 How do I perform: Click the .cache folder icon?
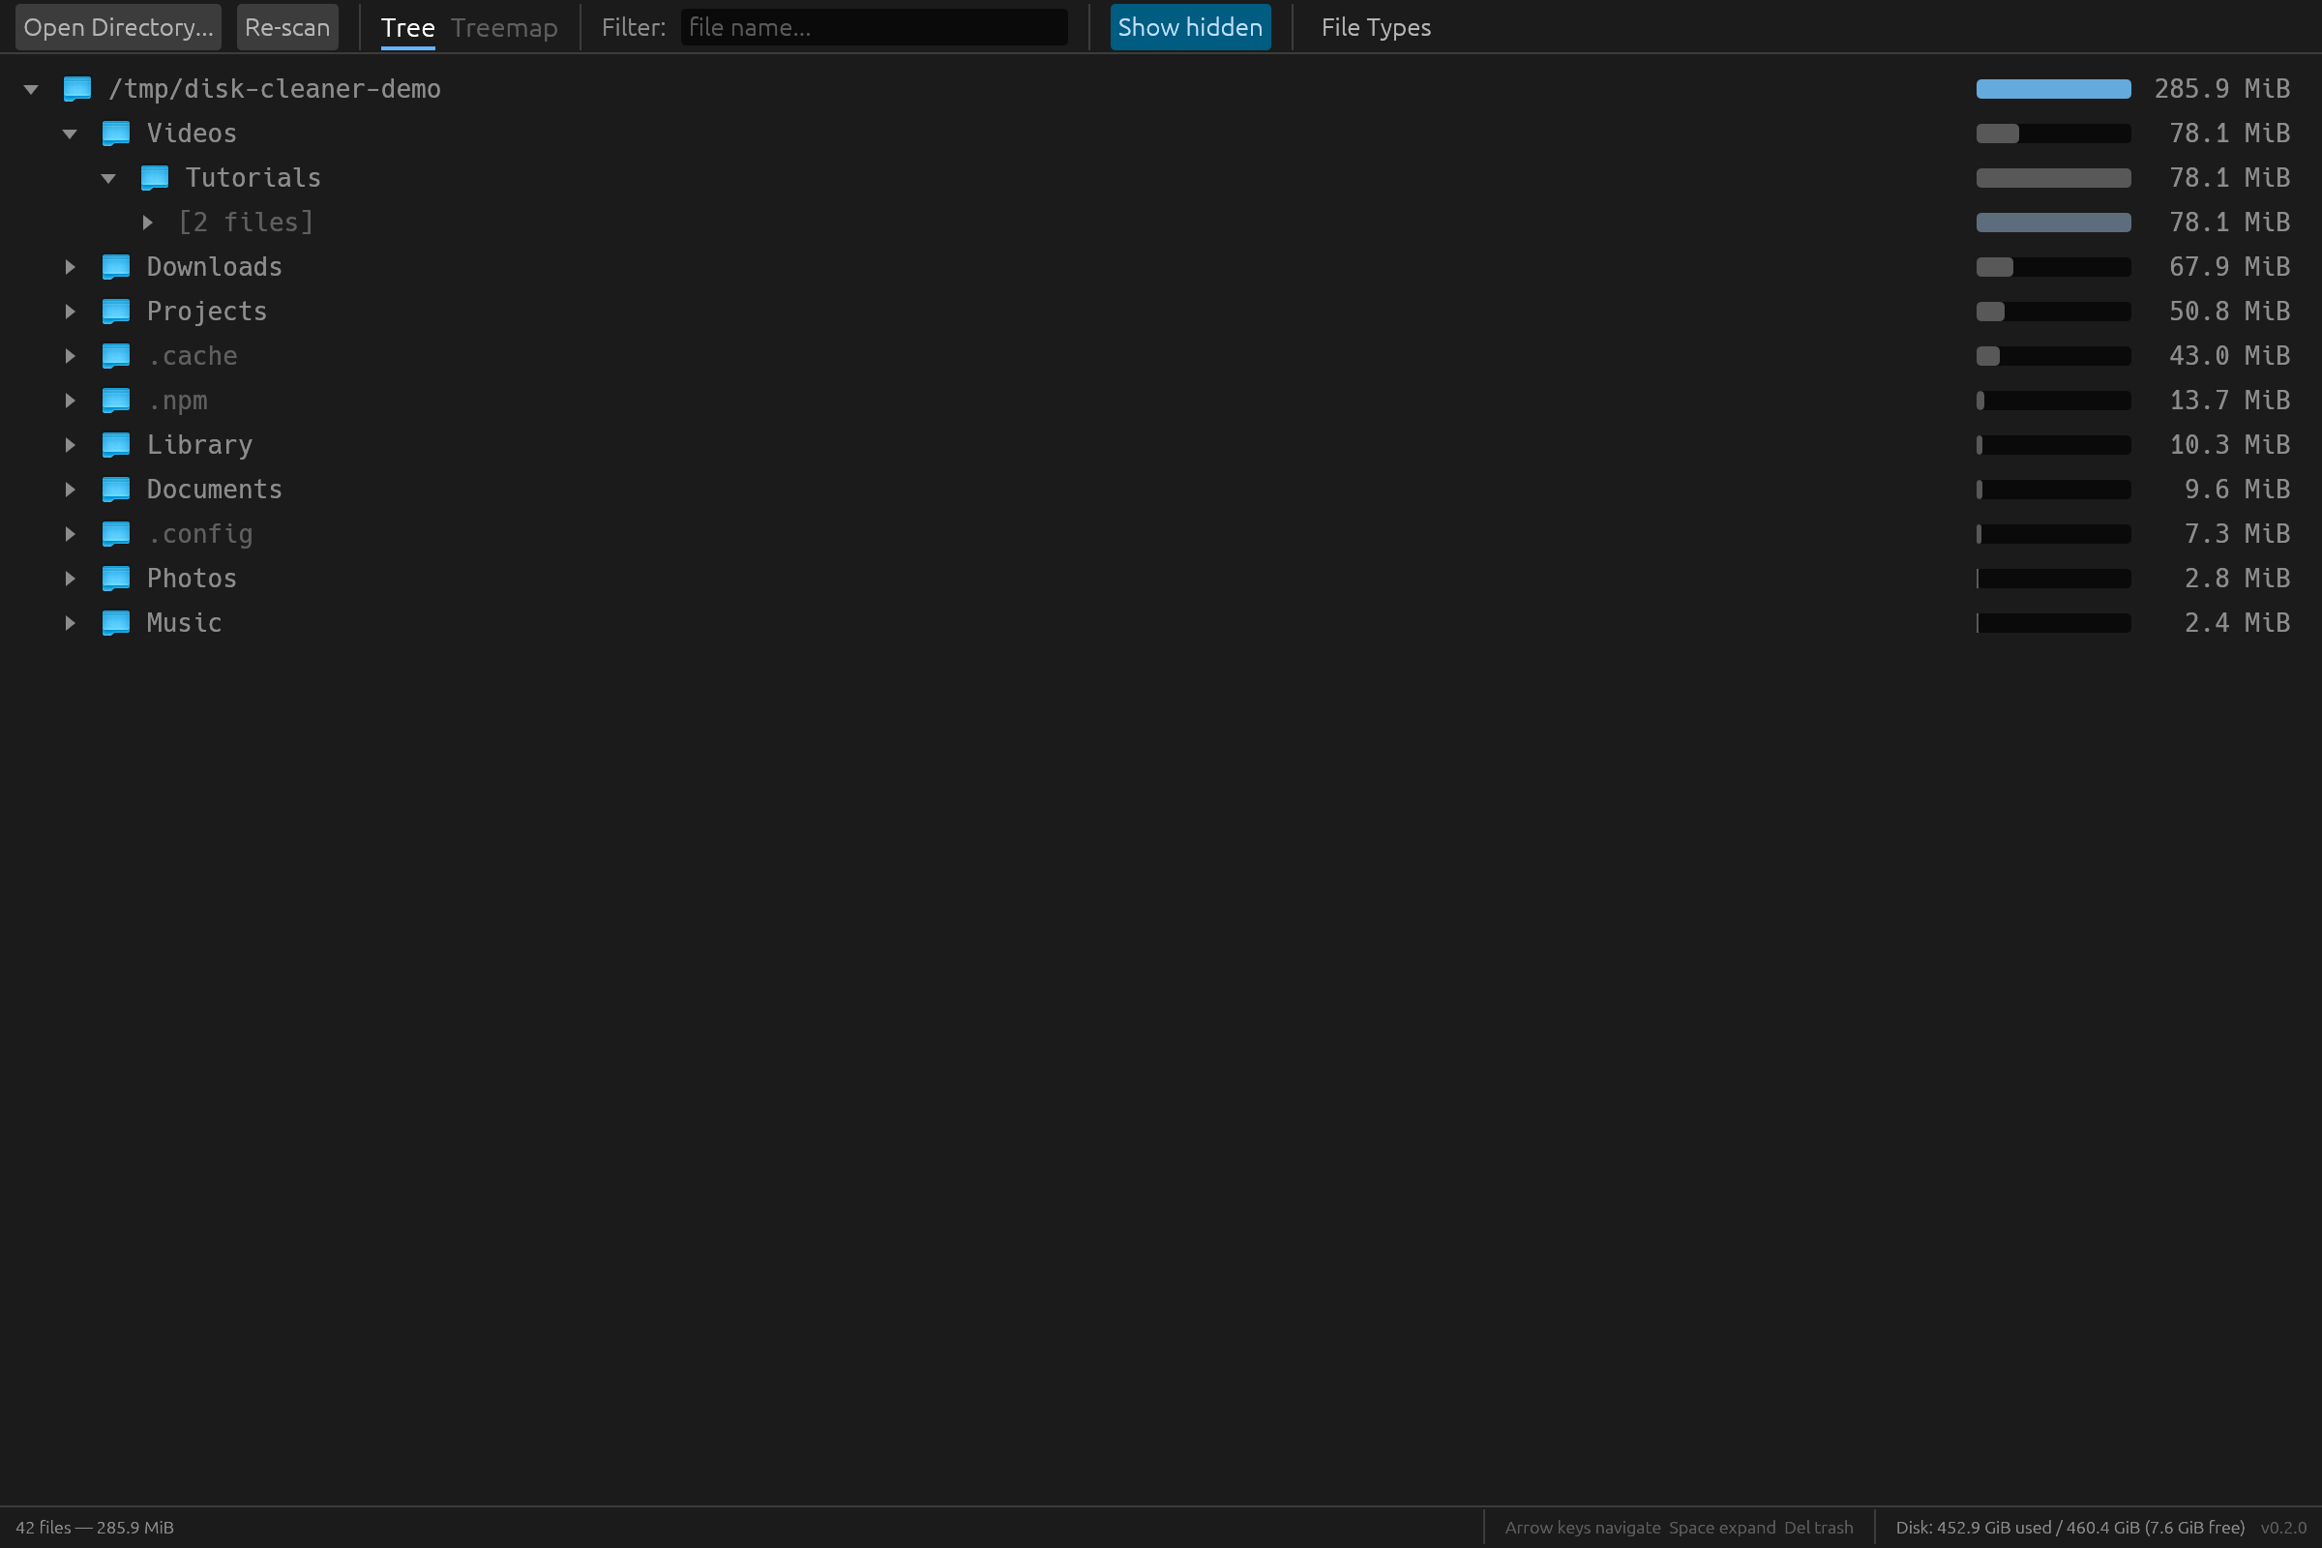tap(115, 355)
